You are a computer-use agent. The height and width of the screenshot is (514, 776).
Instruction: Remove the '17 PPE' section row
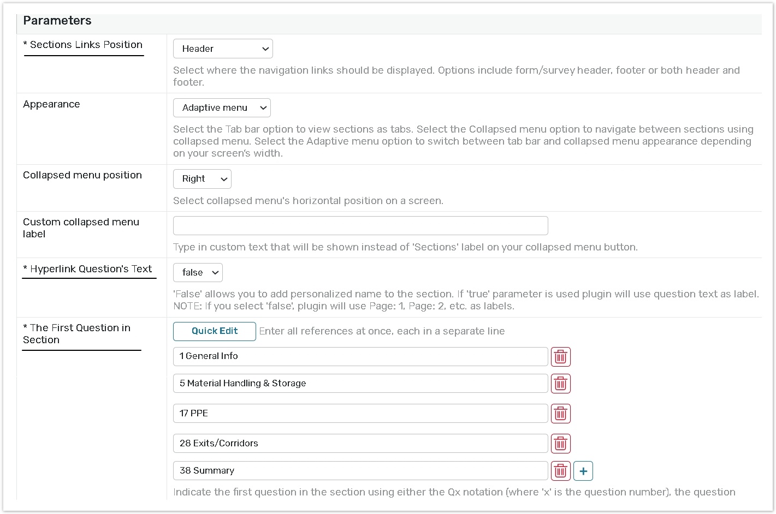[560, 414]
